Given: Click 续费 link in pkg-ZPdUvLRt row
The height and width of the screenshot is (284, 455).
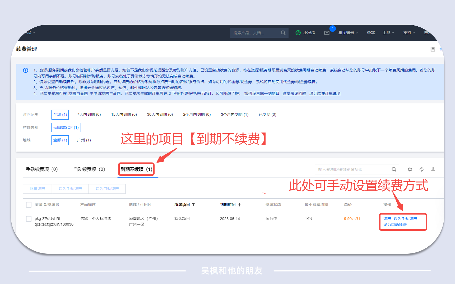Looking at the screenshot, I should [x=387, y=219].
